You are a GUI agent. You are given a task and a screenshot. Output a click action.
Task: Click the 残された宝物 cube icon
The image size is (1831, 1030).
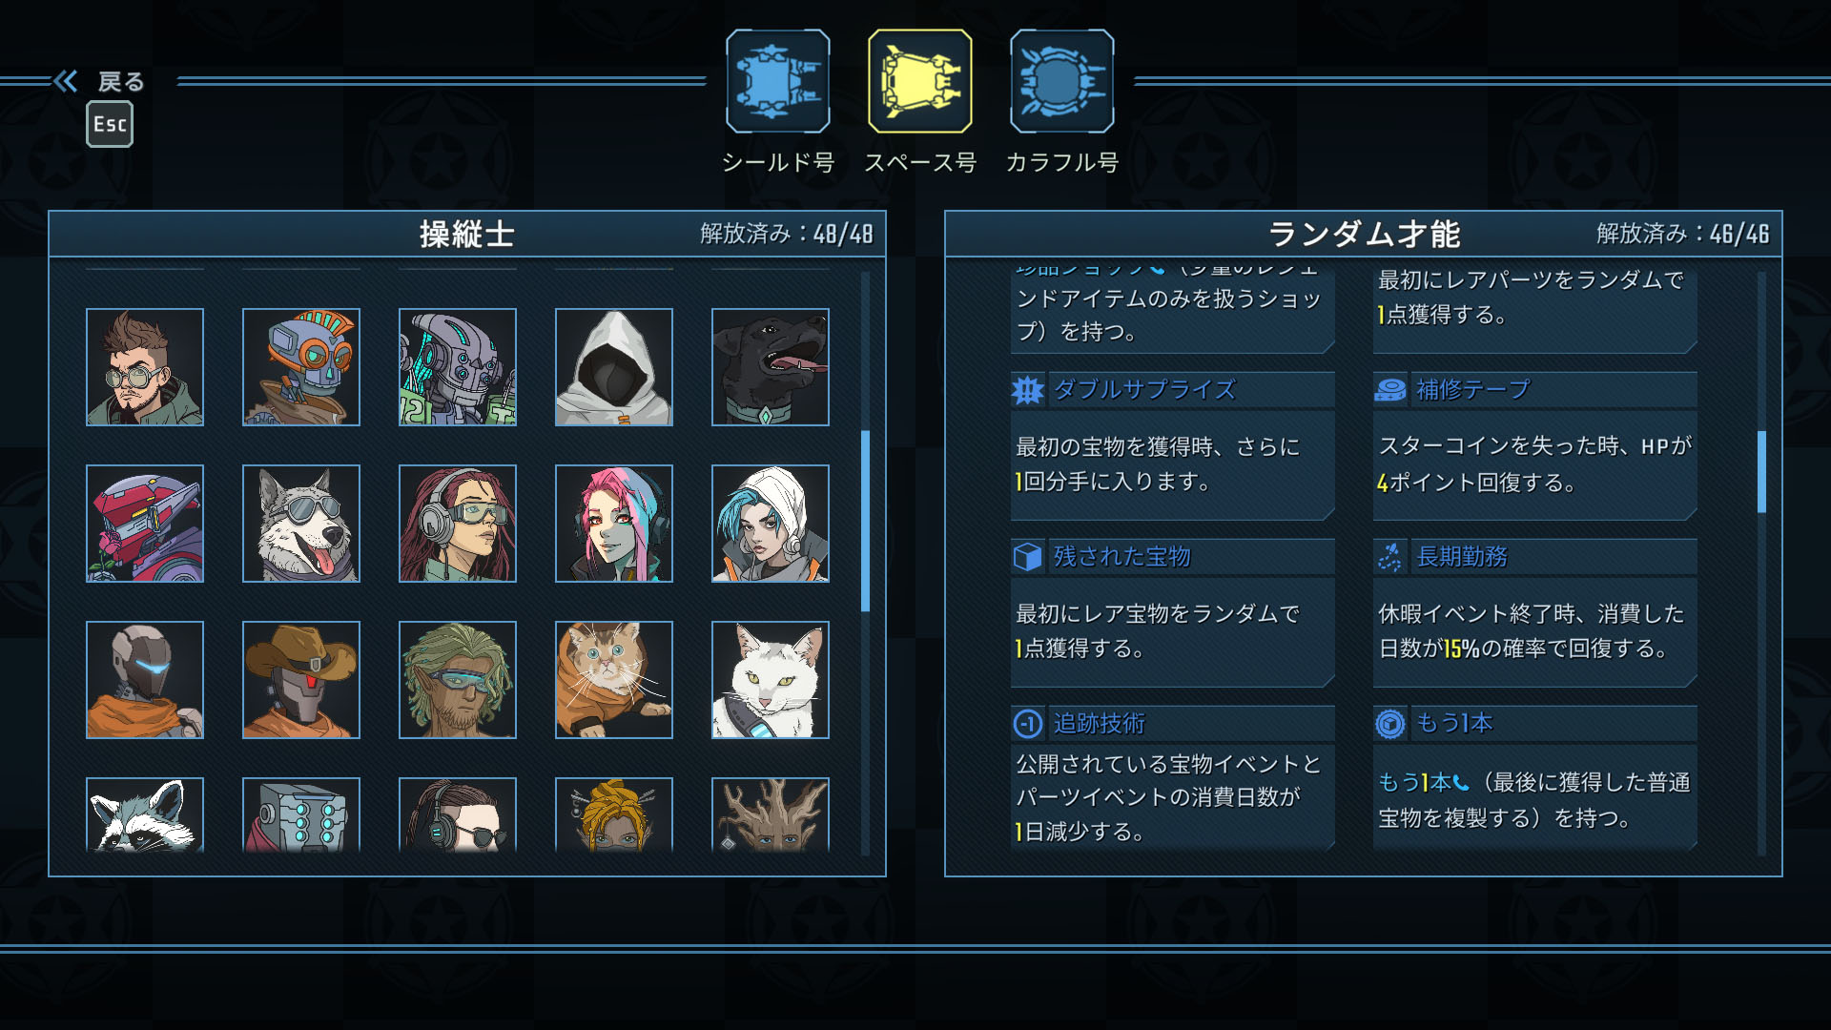(1027, 557)
